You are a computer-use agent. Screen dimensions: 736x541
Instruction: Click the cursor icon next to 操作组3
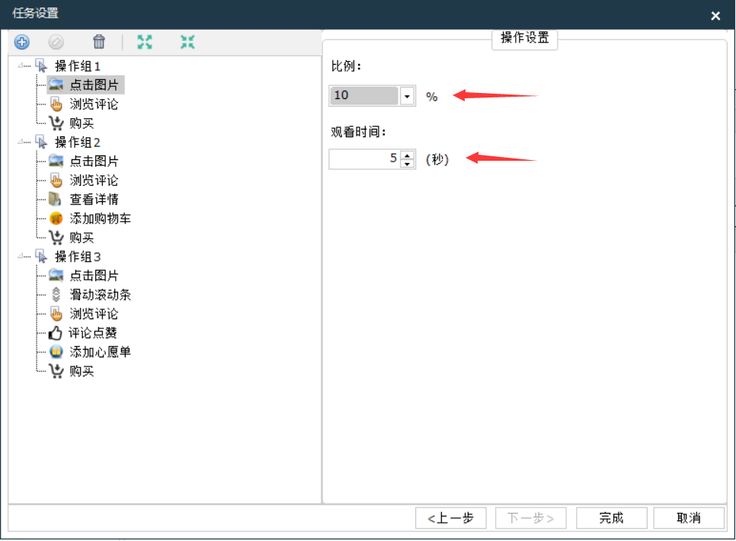click(42, 257)
